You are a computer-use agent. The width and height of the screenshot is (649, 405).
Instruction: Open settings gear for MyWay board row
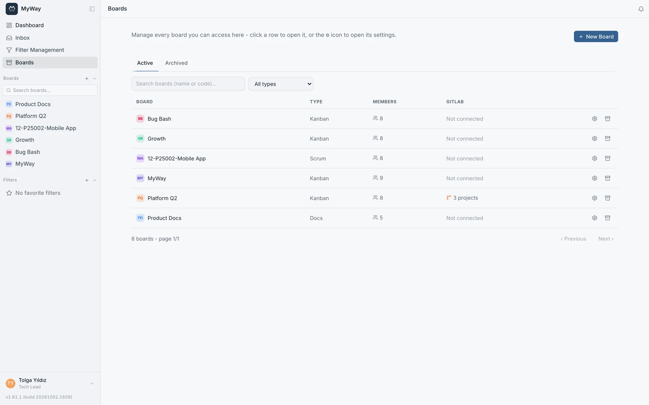point(594,178)
